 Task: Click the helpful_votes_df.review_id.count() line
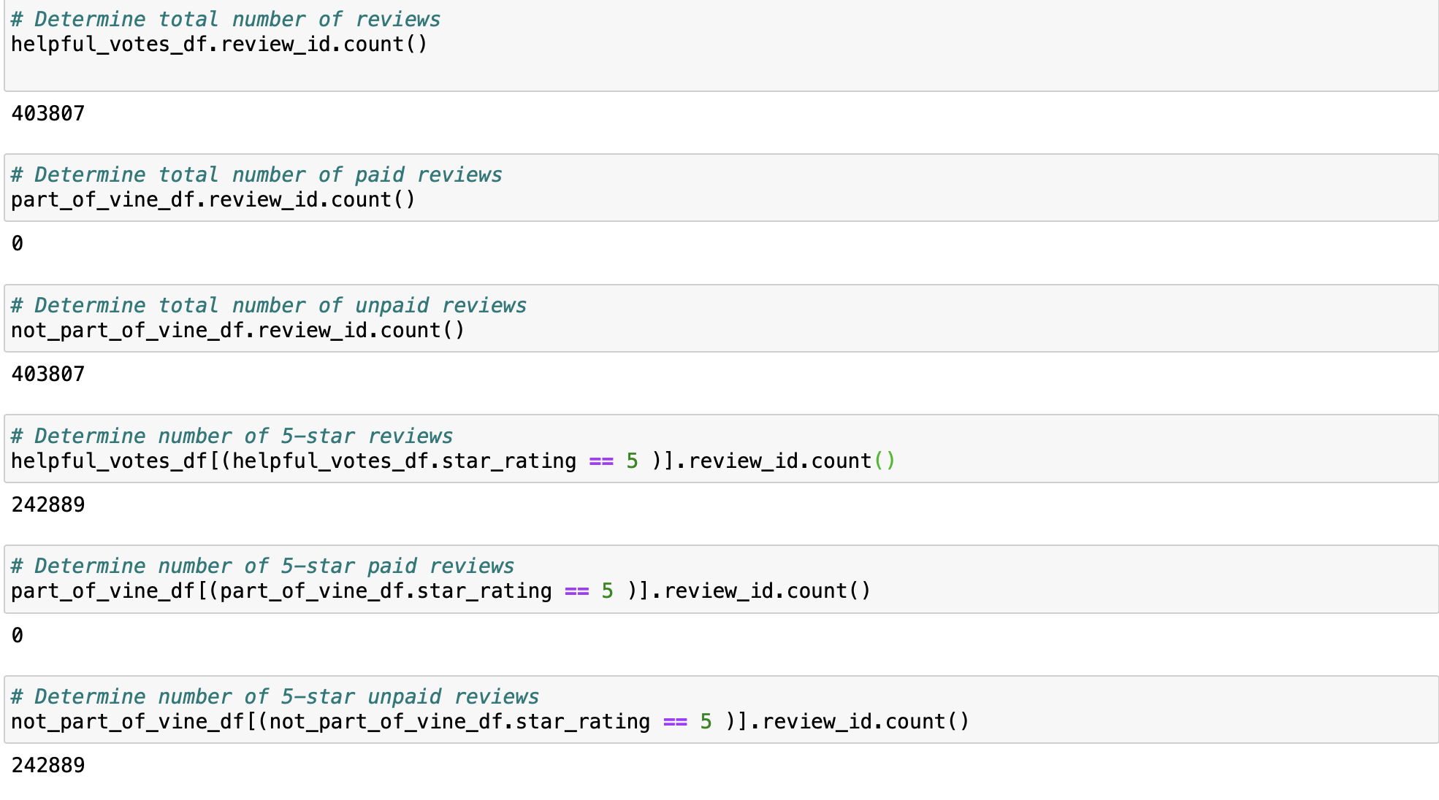[219, 45]
